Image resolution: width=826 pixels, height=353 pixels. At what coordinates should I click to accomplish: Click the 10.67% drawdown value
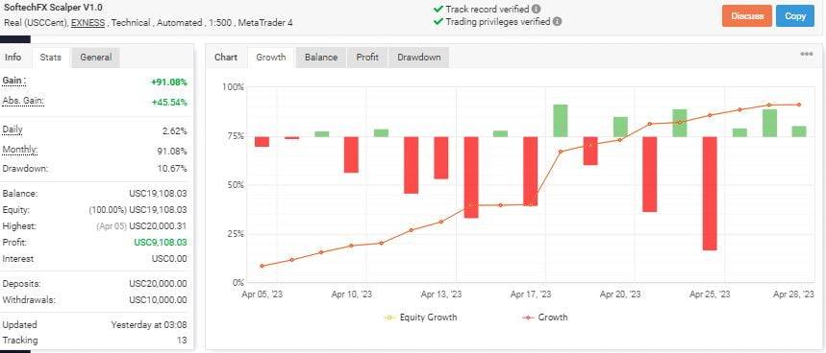point(172,169)
